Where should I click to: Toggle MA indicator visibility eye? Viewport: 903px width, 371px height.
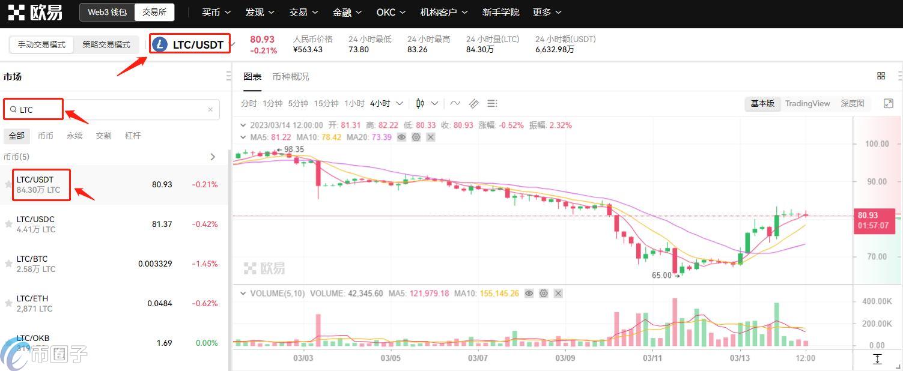(401, 137)
